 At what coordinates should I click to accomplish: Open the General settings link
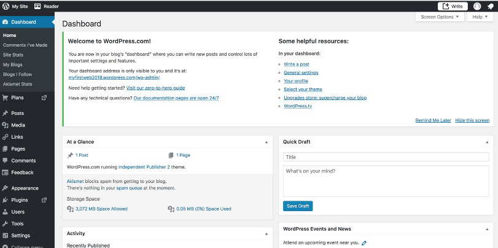301,72
